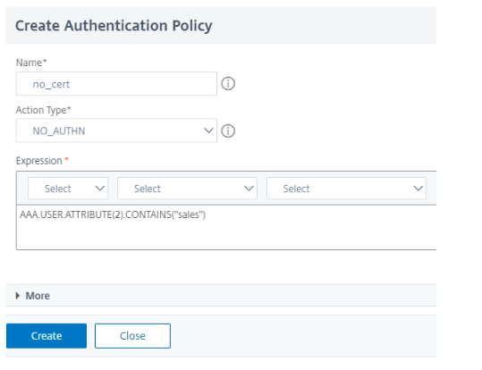
Task: Click the info icon beside Name field
Action: click(228, 84)
